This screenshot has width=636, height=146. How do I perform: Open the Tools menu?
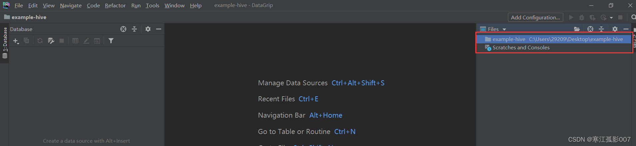pyautogui.click(x=152, y=5)
